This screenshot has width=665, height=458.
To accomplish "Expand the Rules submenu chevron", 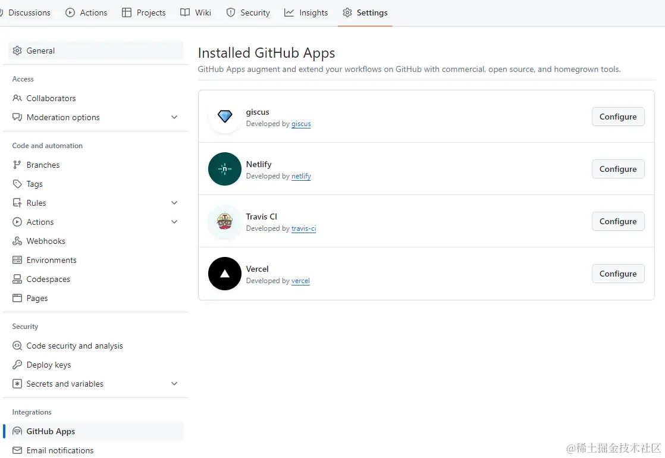I will [174, 203].
